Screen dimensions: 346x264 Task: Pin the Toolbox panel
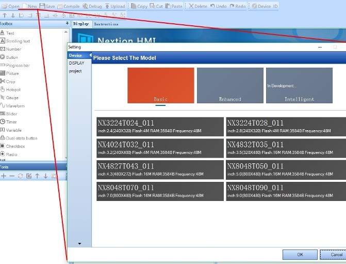pos(67,23)
